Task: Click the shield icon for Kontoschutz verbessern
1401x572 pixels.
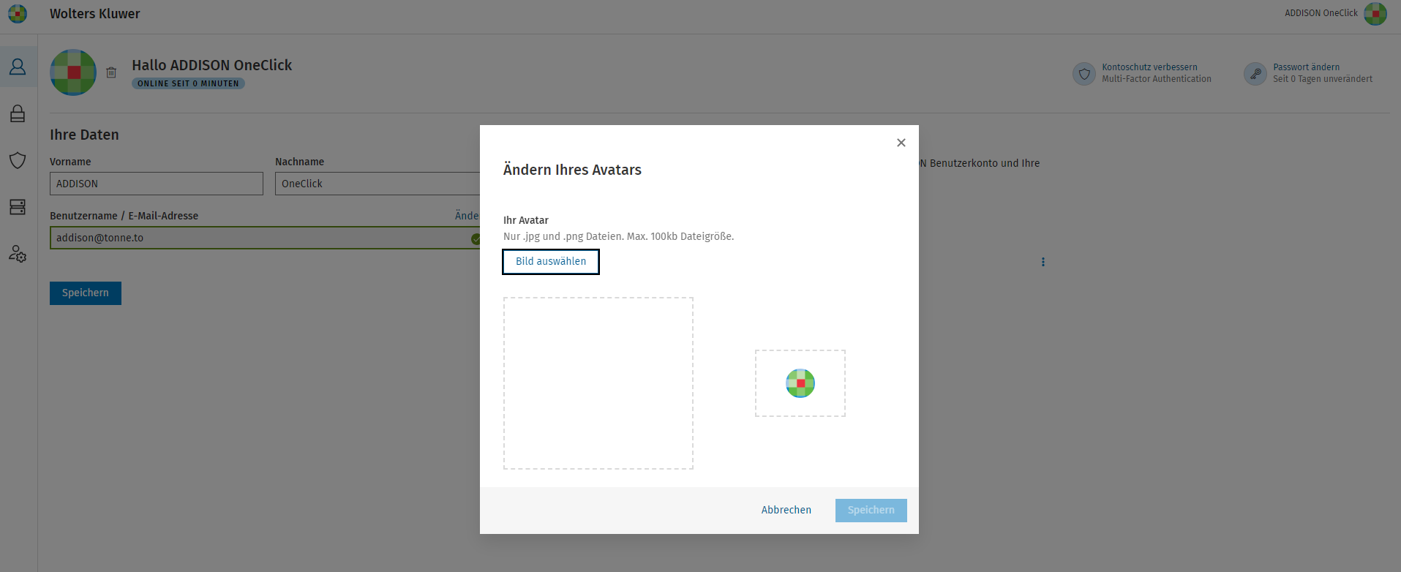Action: pos(1084,73)
